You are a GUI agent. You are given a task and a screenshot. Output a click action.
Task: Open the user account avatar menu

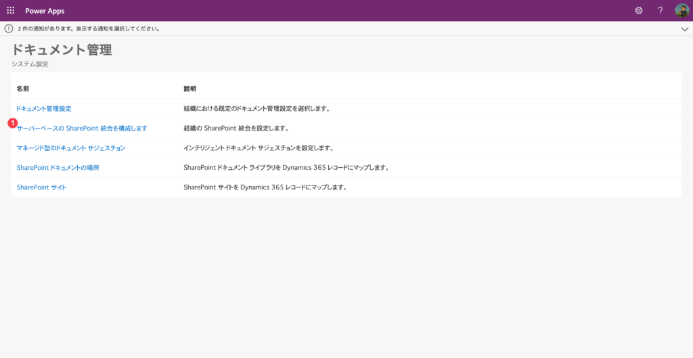click(x=681, y=11)
